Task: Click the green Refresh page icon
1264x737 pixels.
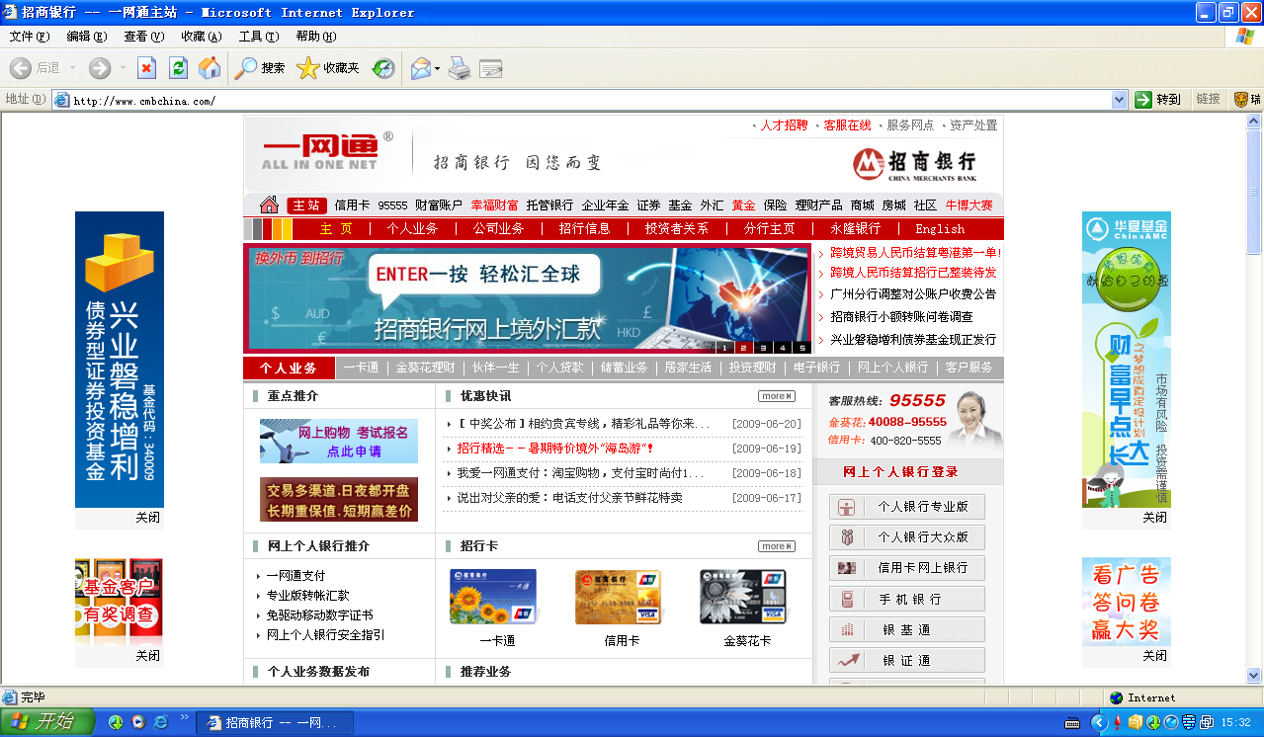Action: coord(178,68)
